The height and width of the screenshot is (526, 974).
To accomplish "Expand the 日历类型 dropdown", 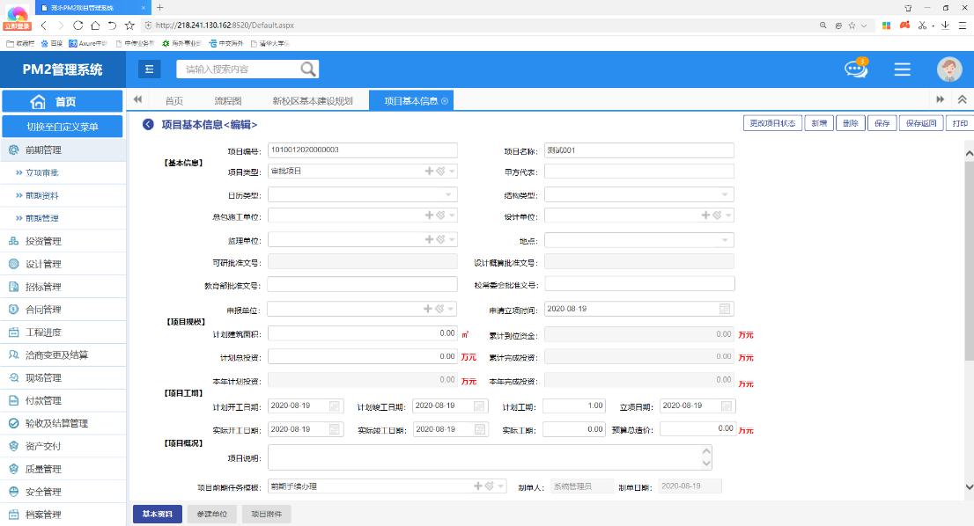I will tap(449, 194).
